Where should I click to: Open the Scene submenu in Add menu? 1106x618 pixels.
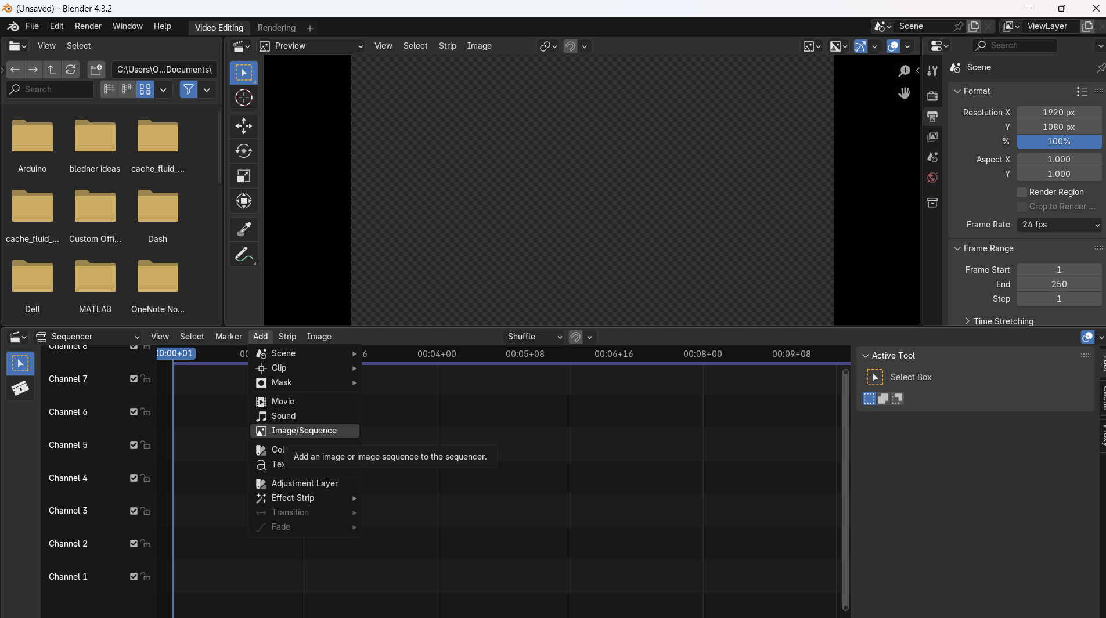point(304,353)
